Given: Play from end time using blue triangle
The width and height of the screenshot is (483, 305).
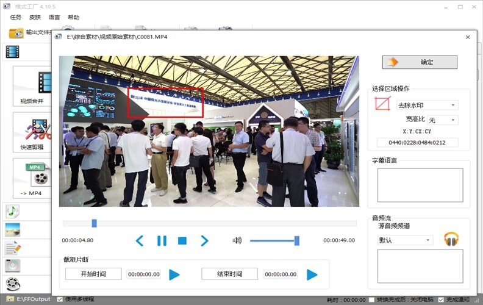Looking at the screenshot, I should (312, 274).
